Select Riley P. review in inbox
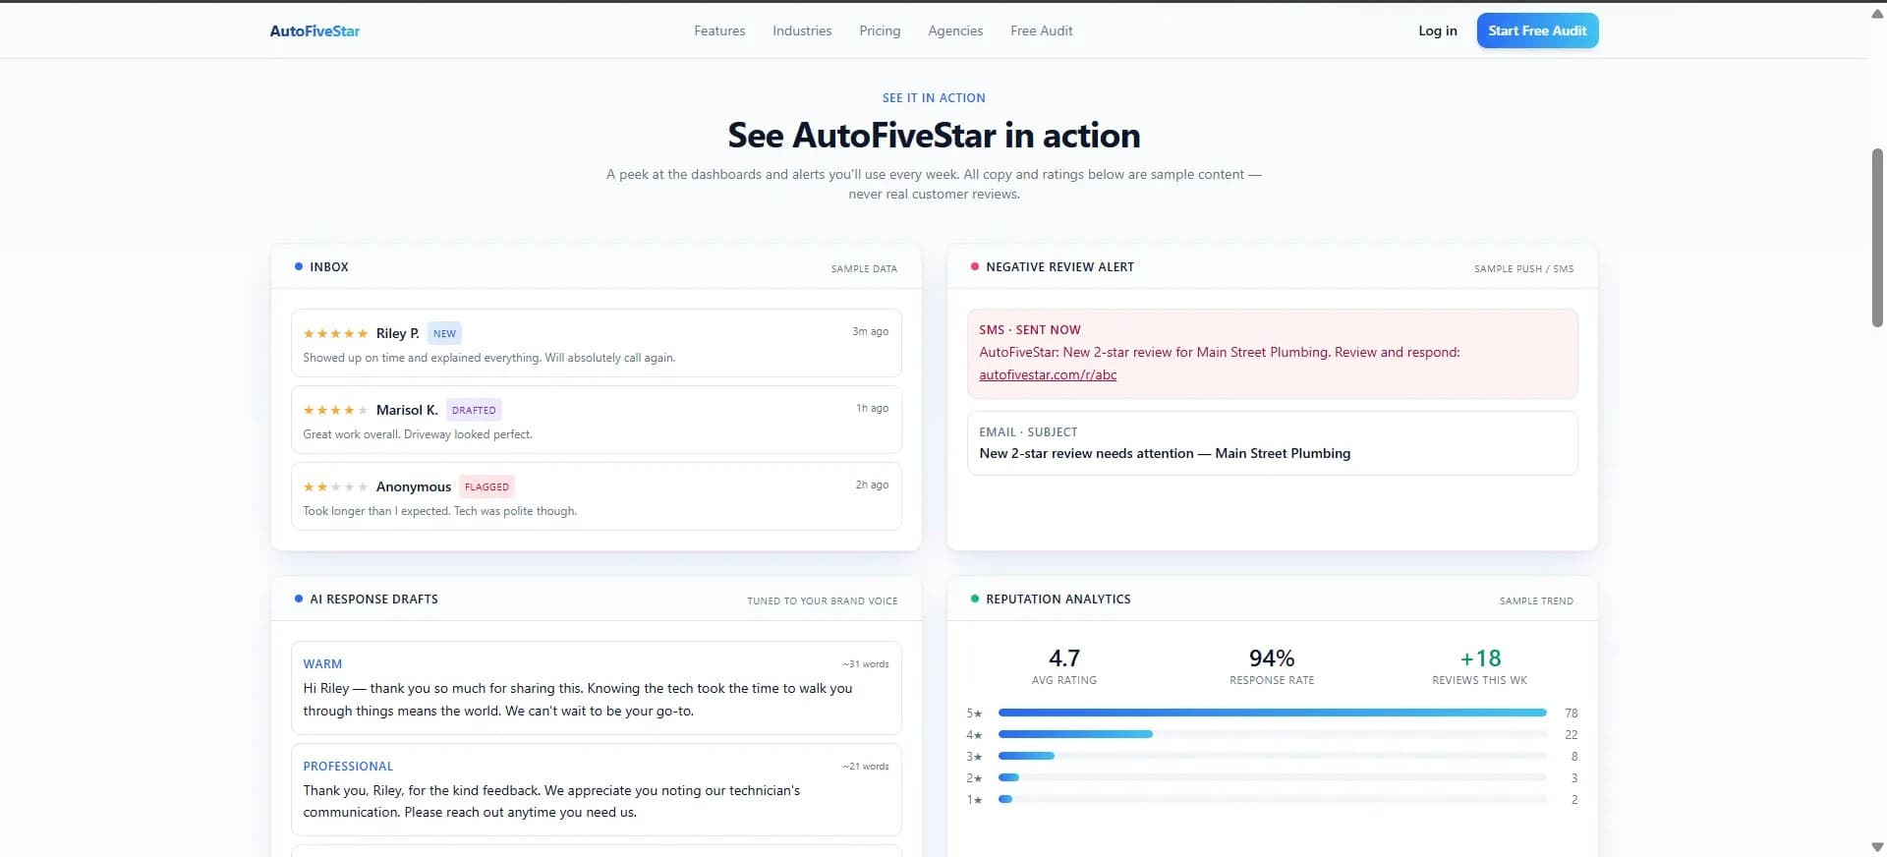Viewport: 1887px width, 857px height. 597,343
